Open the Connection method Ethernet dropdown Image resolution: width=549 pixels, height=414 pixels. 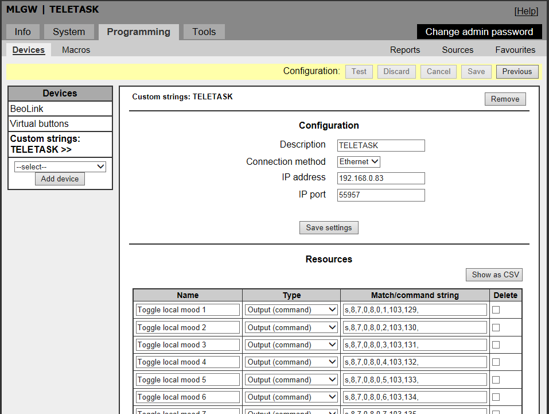pyautogui.click(x=359, y=162)
